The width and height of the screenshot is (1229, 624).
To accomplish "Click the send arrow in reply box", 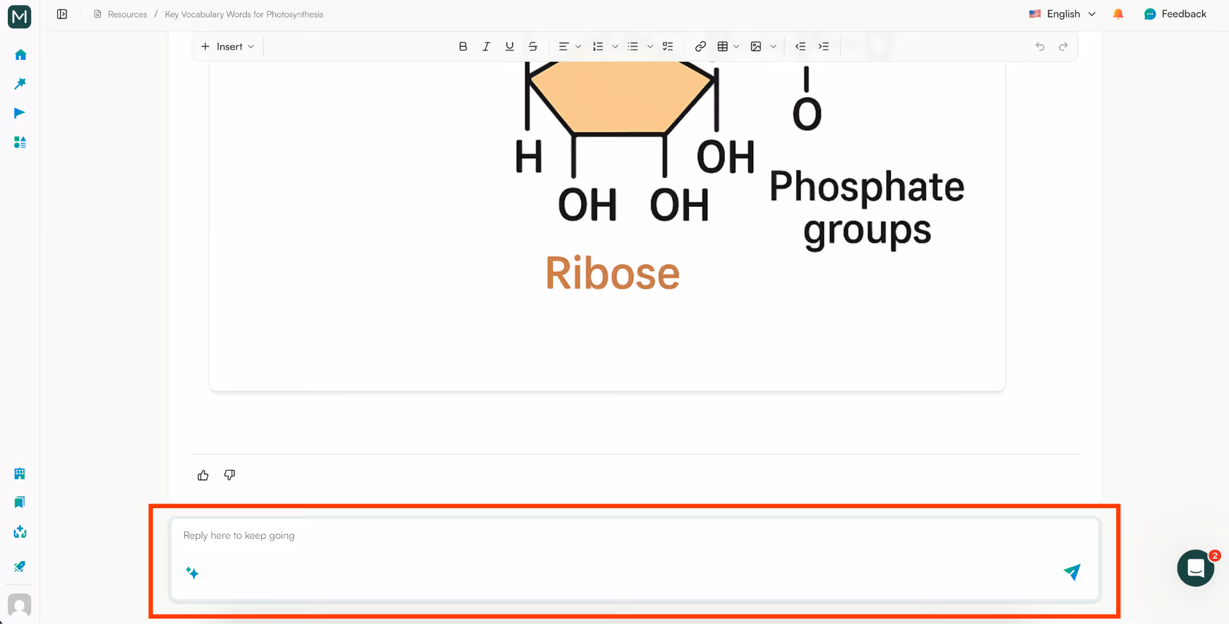I will pos(1072,572).
